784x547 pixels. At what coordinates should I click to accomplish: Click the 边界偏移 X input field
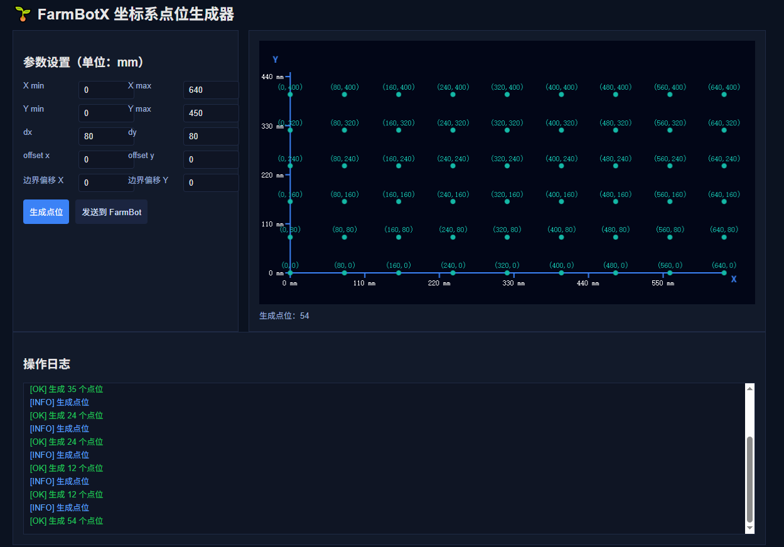(105, 183)
